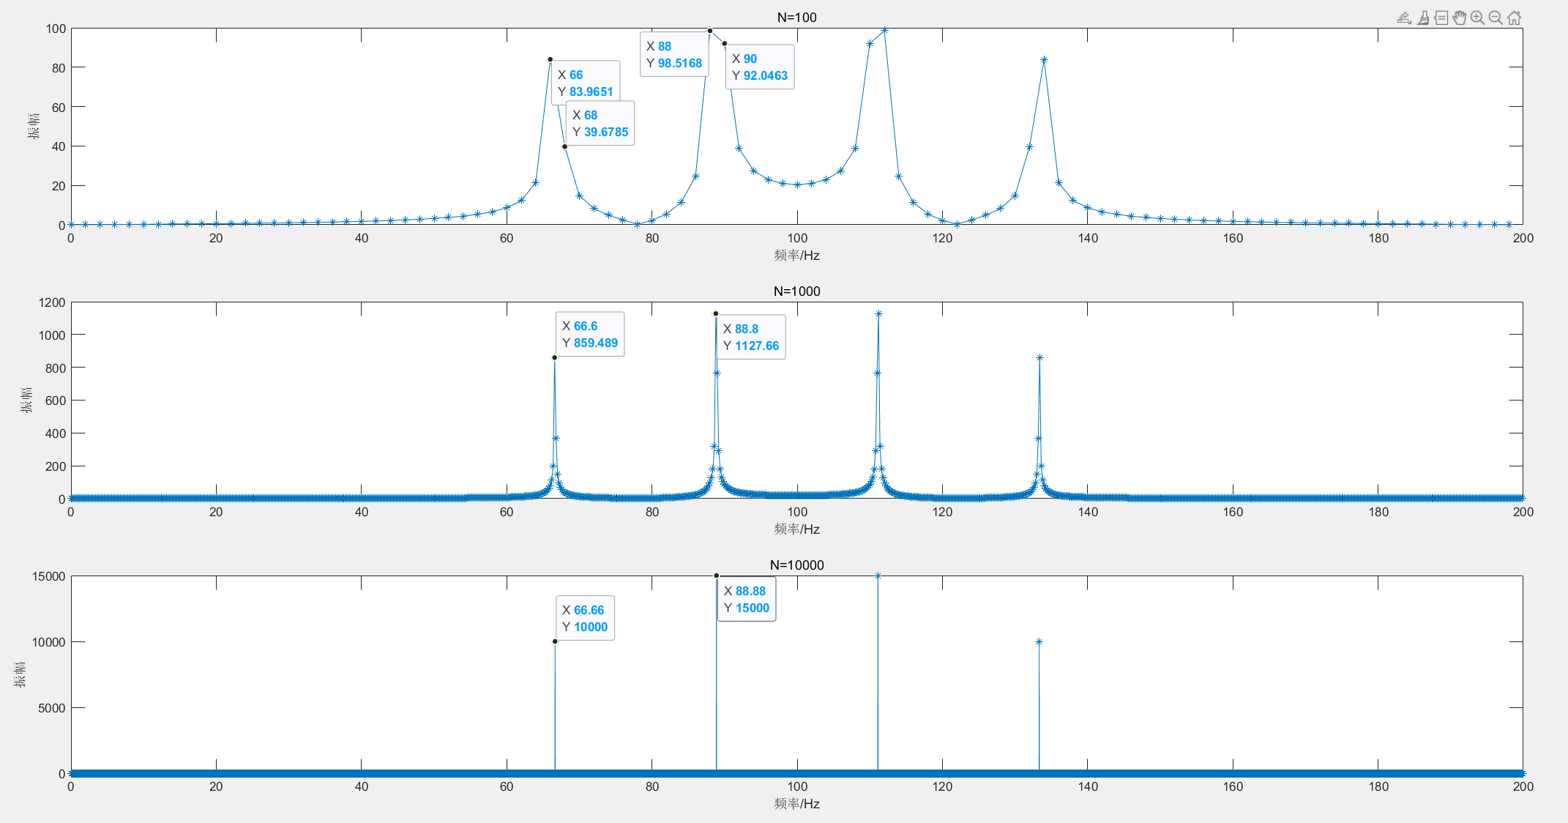
Task: Click the N=1000 plot title
Action: click(x=796, y=291)
